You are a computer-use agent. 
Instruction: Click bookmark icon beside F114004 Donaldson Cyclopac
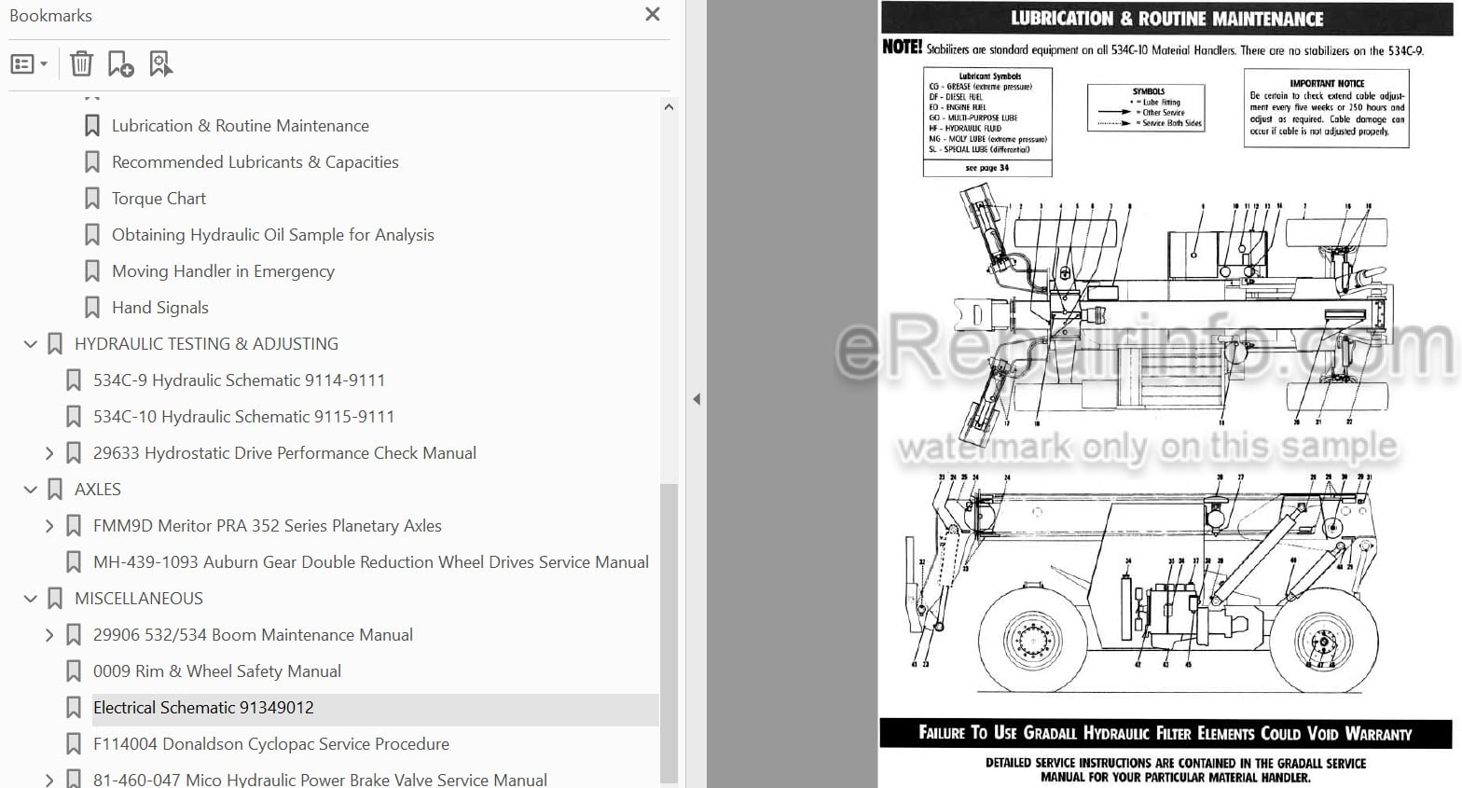click(x=74, y=744)
